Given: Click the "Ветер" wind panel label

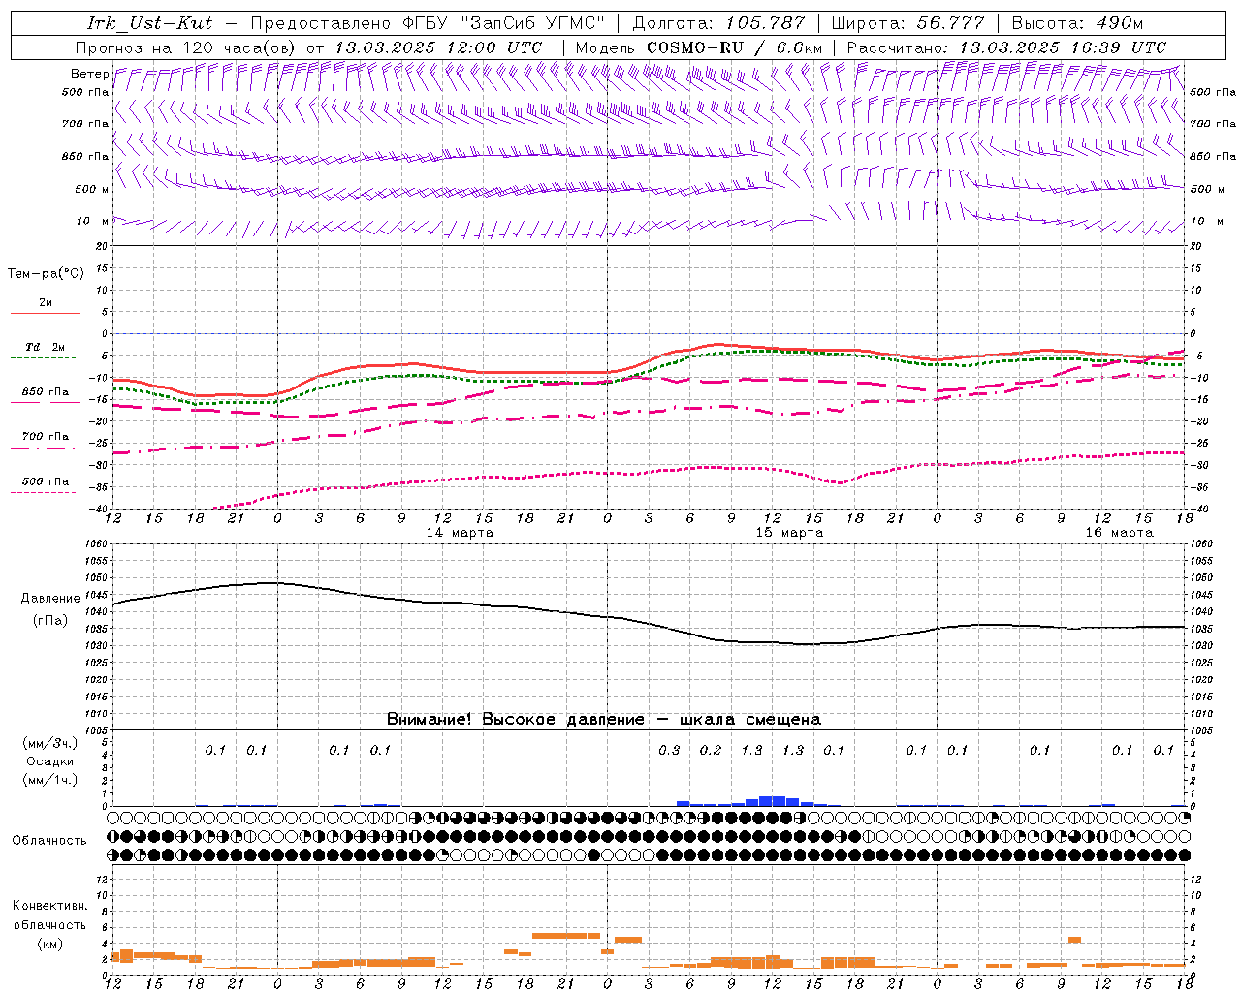Looking at the screenshot, I should tap(89, 74).
